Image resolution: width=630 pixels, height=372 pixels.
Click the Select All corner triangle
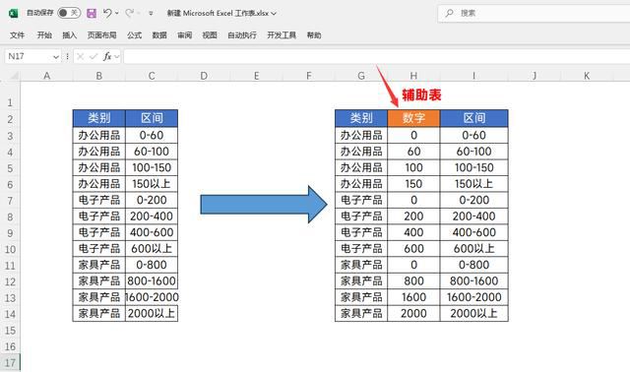pyautogui.click(x=14, y=76)
